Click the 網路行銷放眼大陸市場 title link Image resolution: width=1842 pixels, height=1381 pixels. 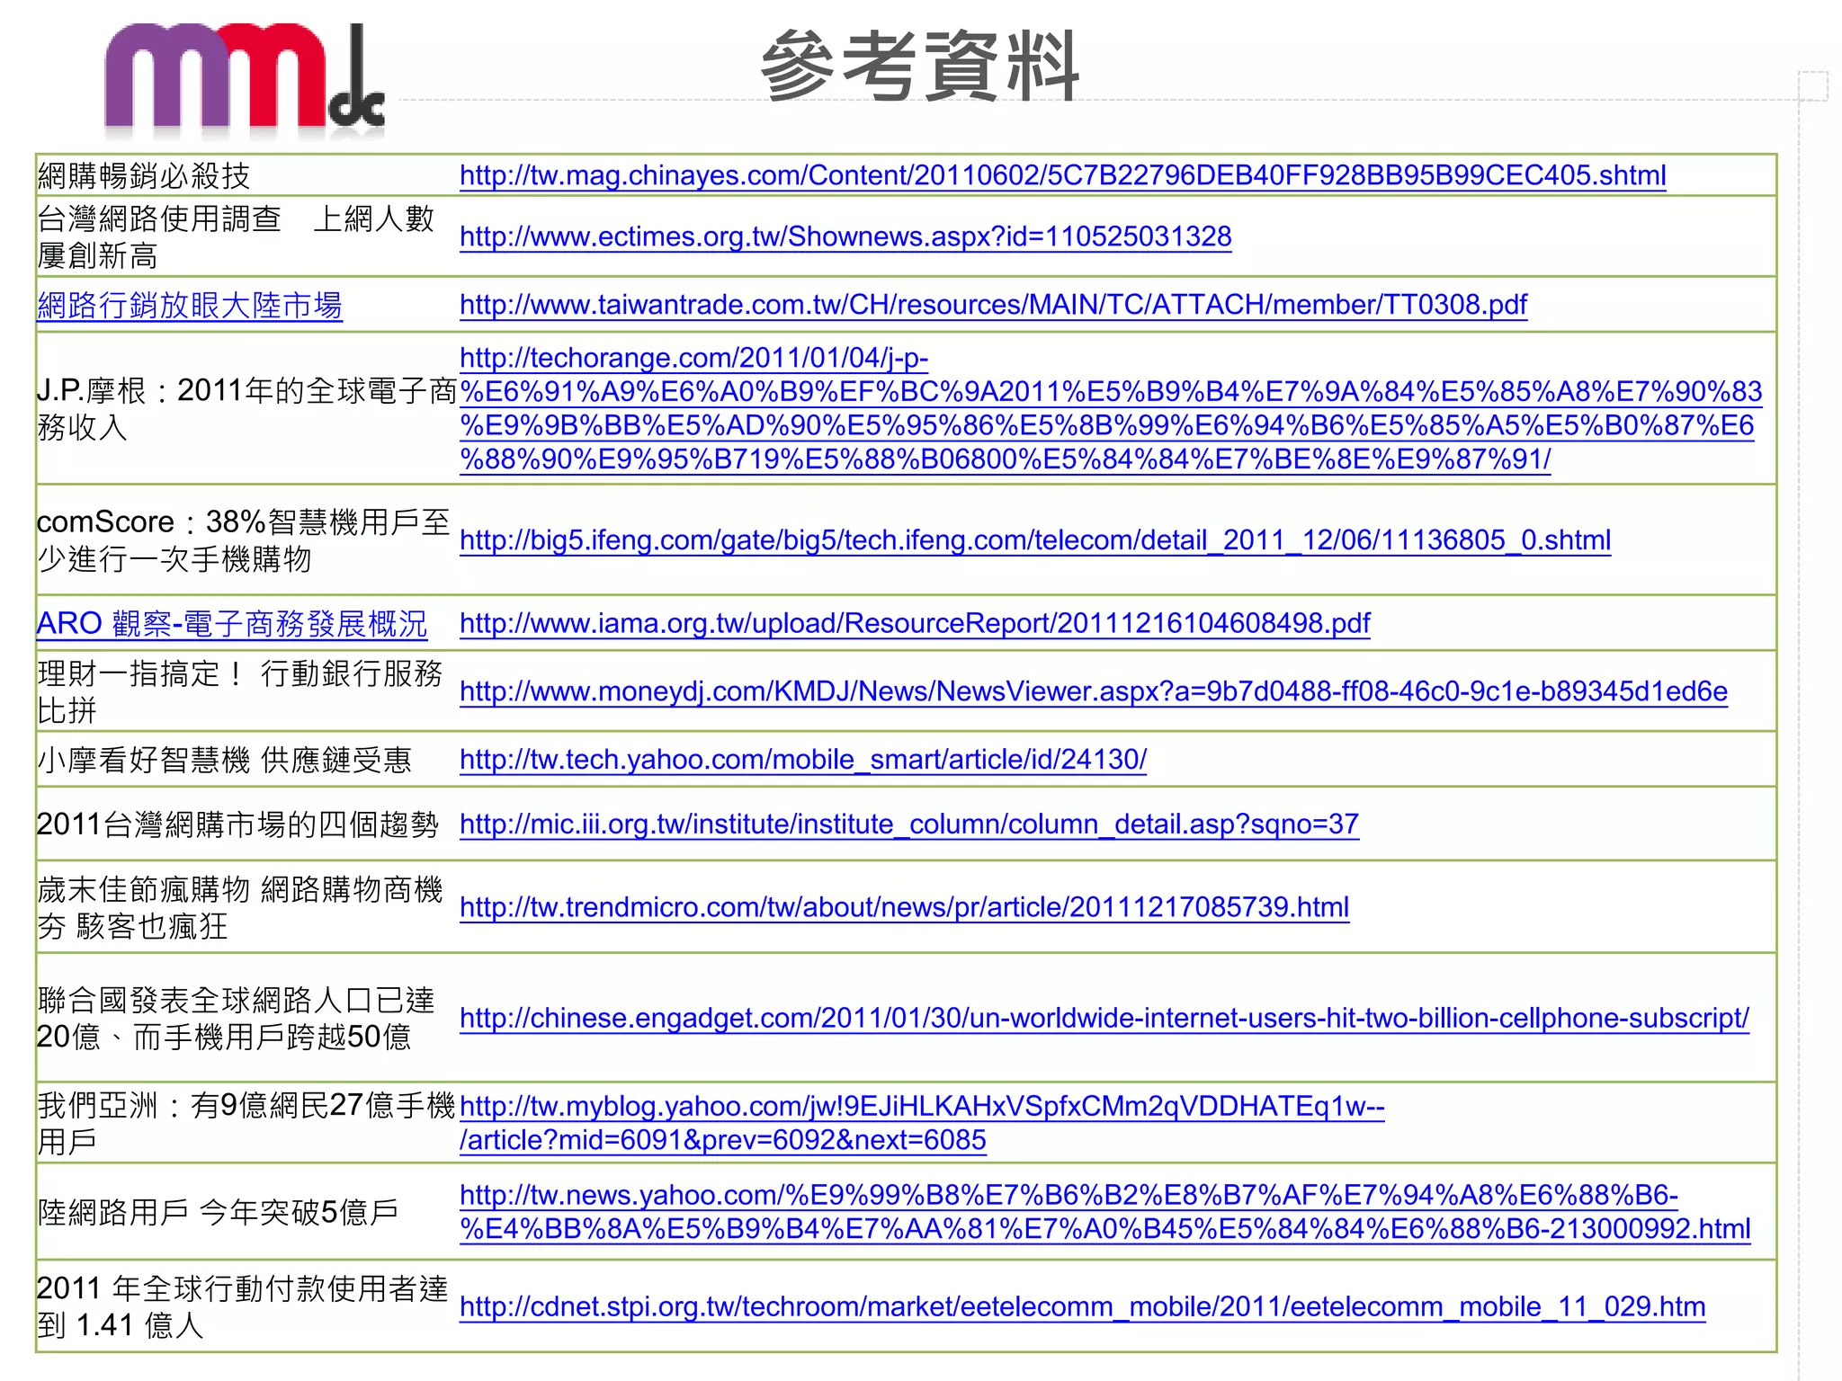[x=190, y=306]
